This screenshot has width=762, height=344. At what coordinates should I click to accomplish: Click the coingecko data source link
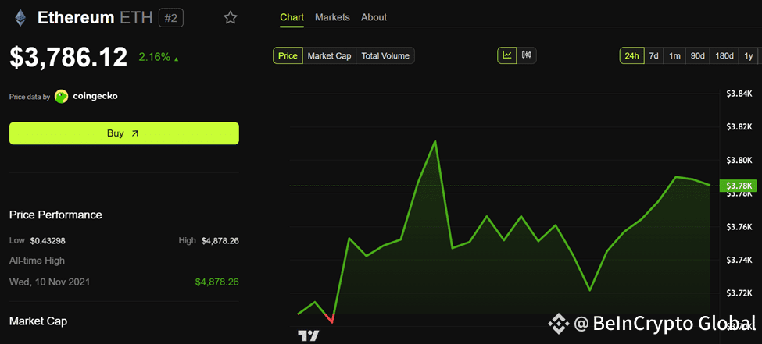95,96
